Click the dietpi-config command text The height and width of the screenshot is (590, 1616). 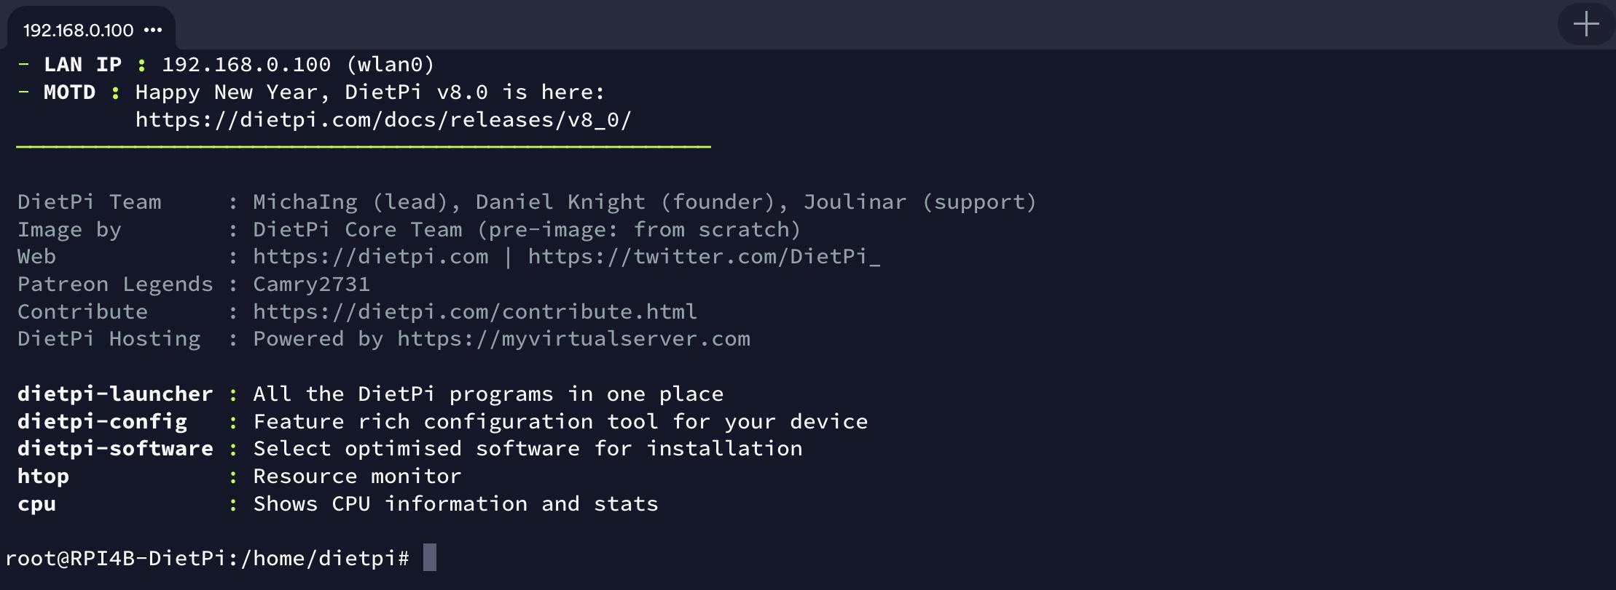coord(102,422)
